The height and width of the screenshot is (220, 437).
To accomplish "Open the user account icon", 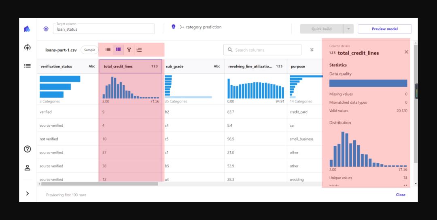I will point(27,168).
